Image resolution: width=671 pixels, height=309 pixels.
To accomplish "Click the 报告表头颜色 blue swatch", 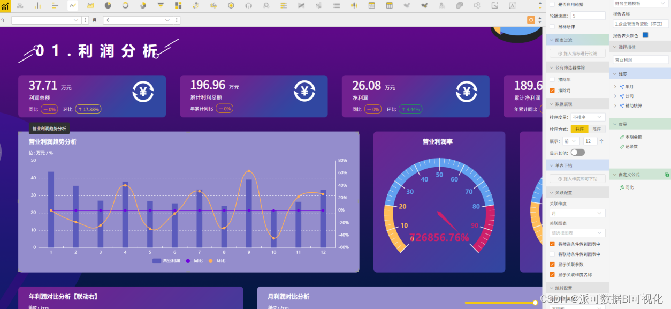I will [x=645, y=35].
